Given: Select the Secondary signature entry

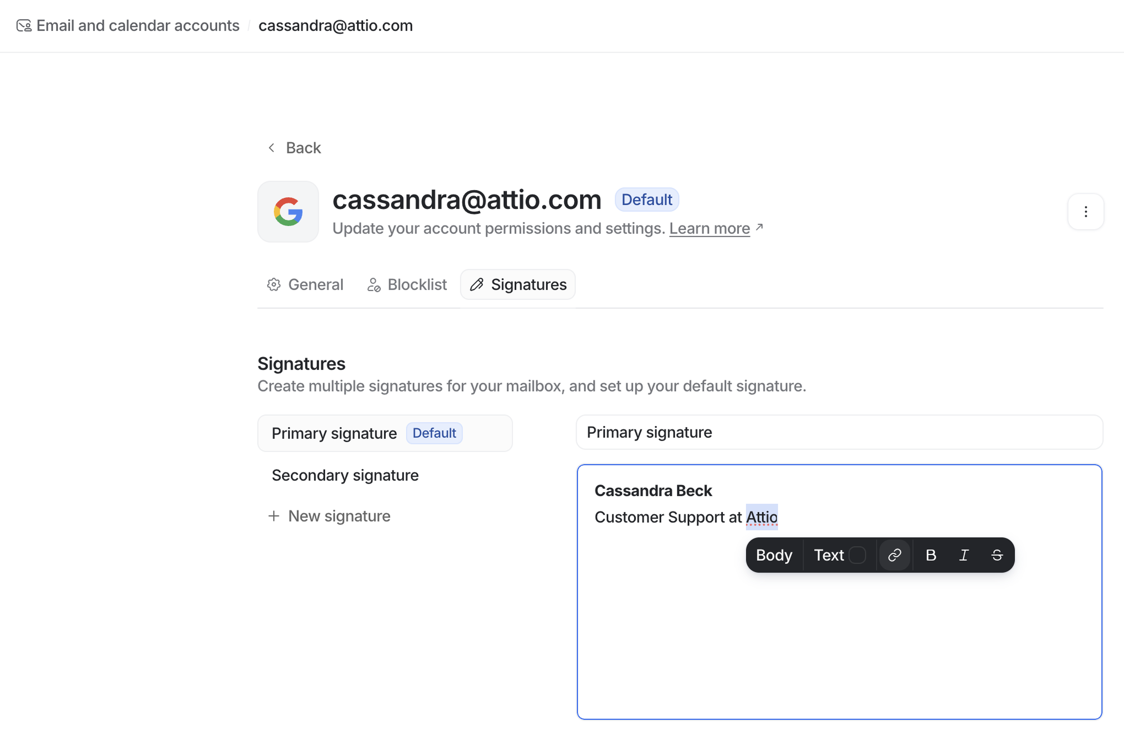Looking at the screenshot, I should click(x=345, y=475).
